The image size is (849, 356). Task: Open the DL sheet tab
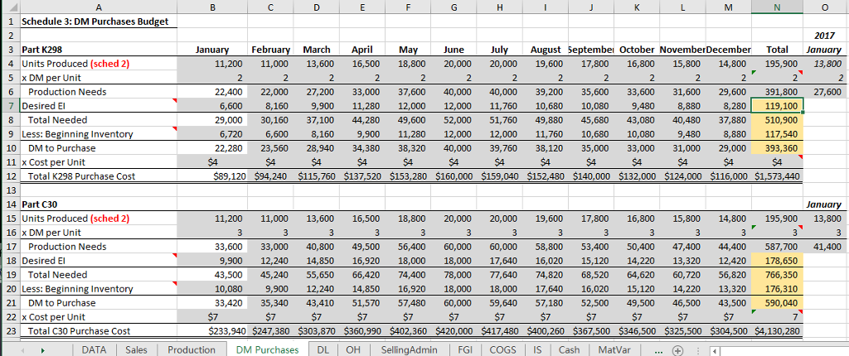pos(323,350)
